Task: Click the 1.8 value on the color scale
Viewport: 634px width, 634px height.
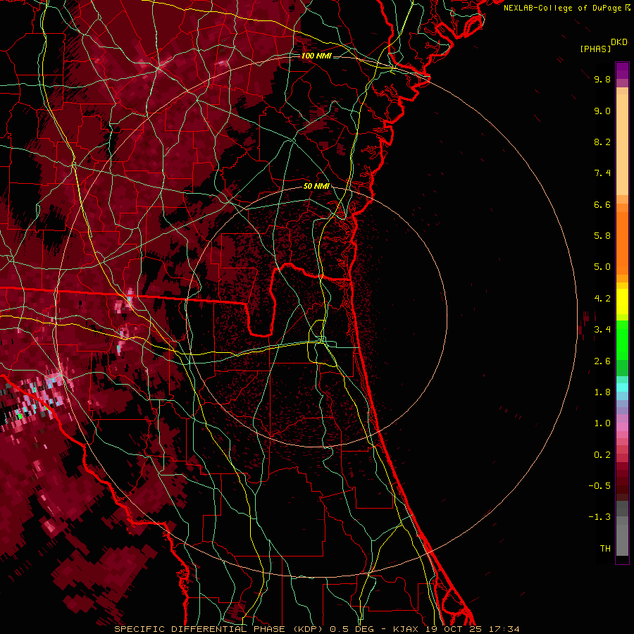Action: [602, 392]
